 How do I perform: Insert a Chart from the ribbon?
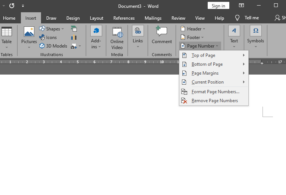click(74, 38)
